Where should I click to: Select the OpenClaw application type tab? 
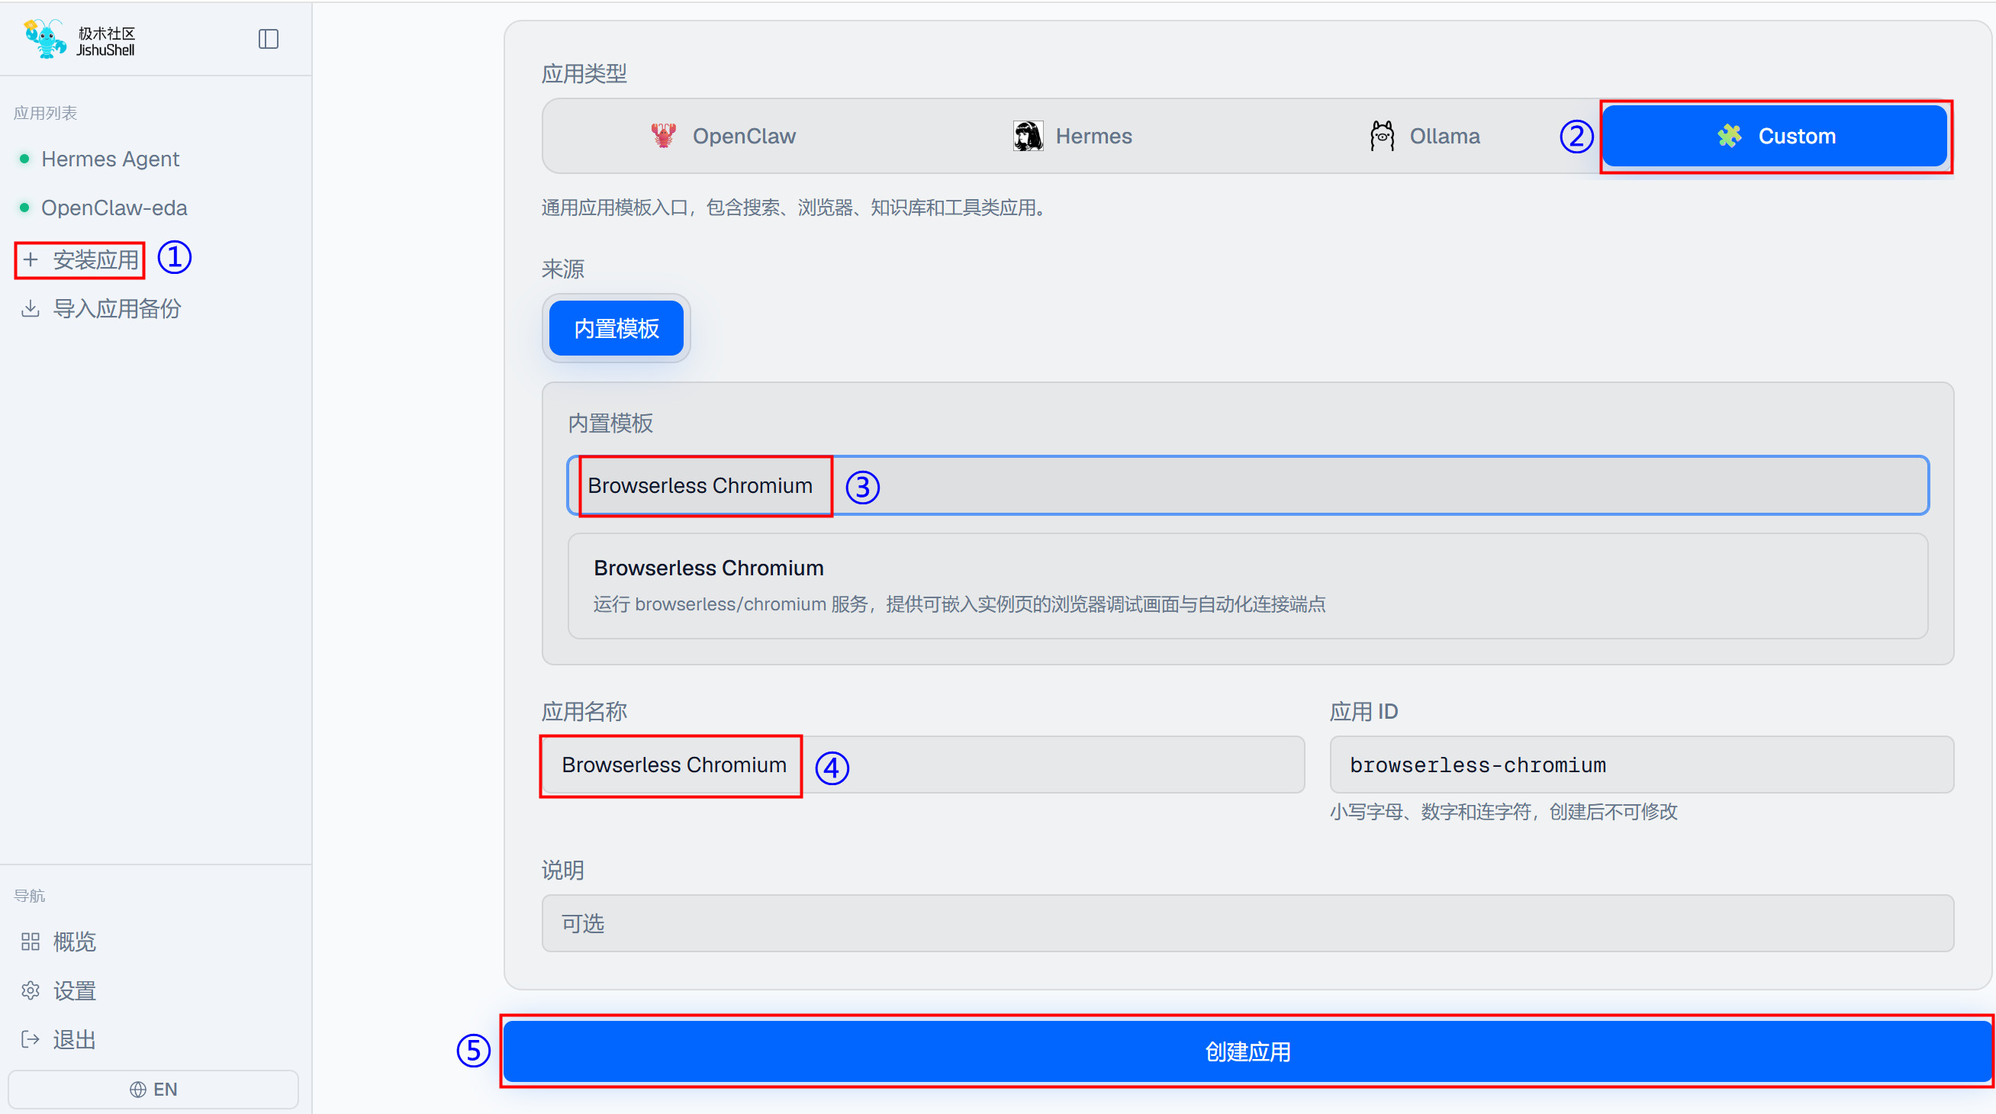(723, 137)
